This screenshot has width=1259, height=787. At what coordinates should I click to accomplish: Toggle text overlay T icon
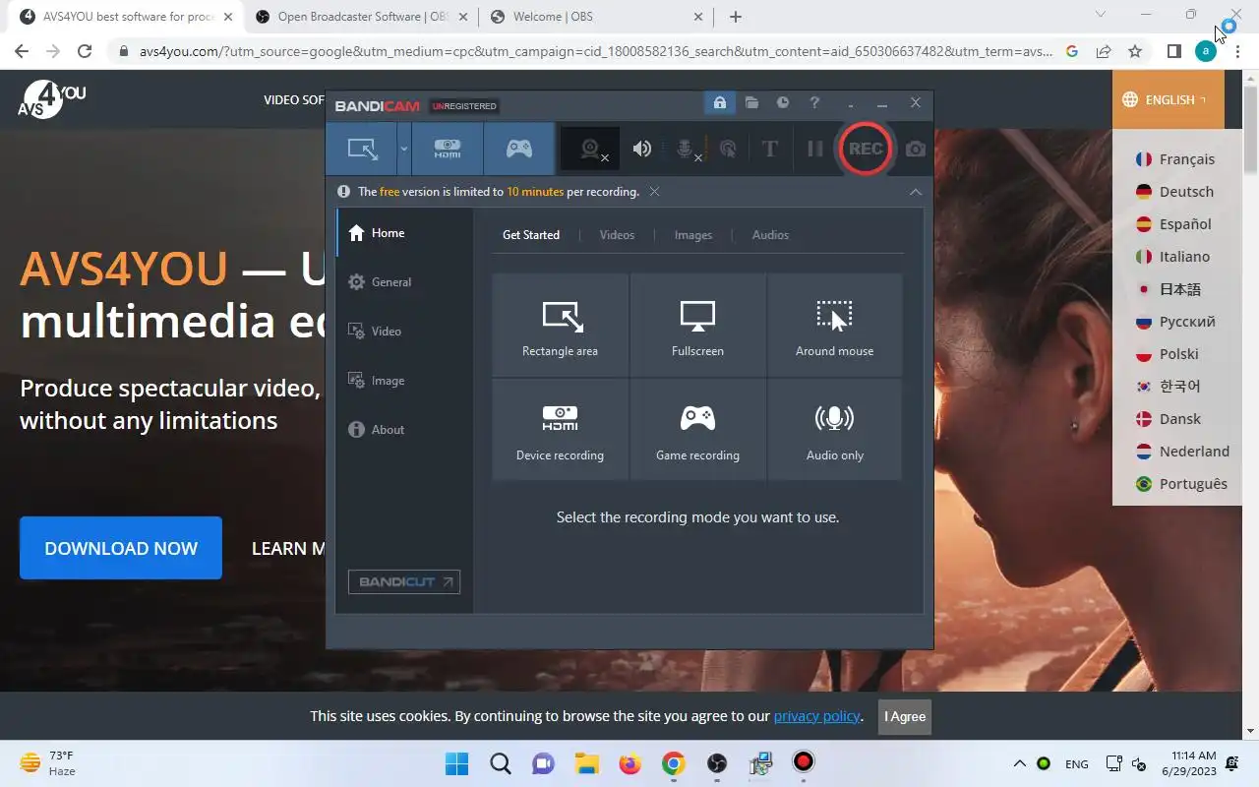770,149
